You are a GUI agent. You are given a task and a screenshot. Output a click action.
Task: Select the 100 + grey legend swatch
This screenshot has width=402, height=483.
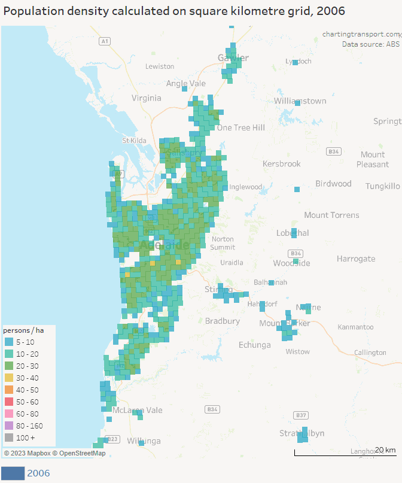click(x=9, y=438)
